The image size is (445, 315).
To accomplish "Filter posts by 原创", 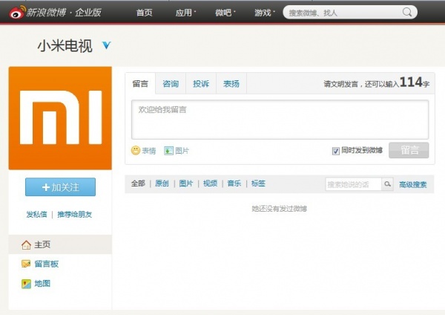I will pyautogui.click(x=162, y=184).
